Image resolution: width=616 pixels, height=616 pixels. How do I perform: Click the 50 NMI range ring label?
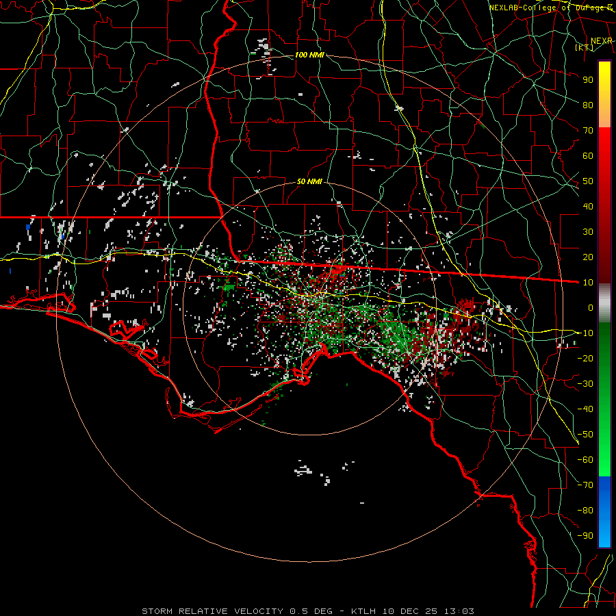(309, 181)
